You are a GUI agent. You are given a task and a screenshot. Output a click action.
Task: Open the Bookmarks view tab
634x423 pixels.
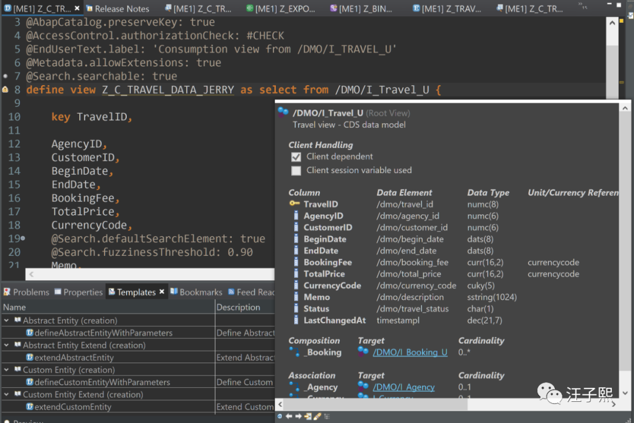tap(200, 292)
